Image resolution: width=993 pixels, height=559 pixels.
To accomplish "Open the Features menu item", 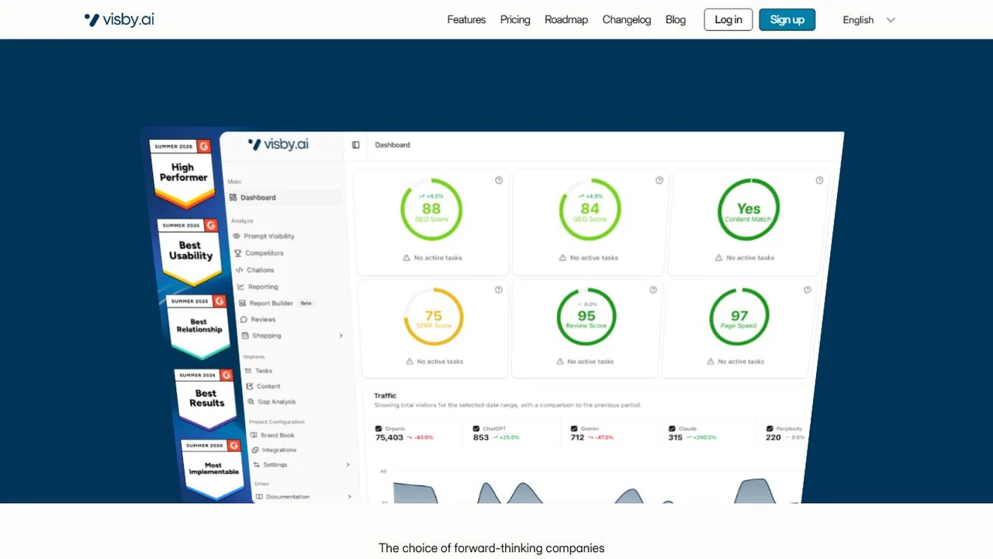I will [466, 19].
